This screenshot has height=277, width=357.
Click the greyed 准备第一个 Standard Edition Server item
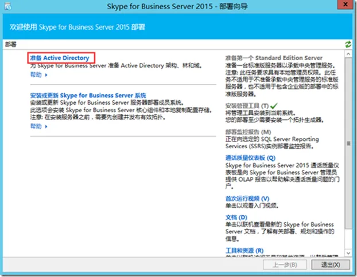click(x=274, y=58)
